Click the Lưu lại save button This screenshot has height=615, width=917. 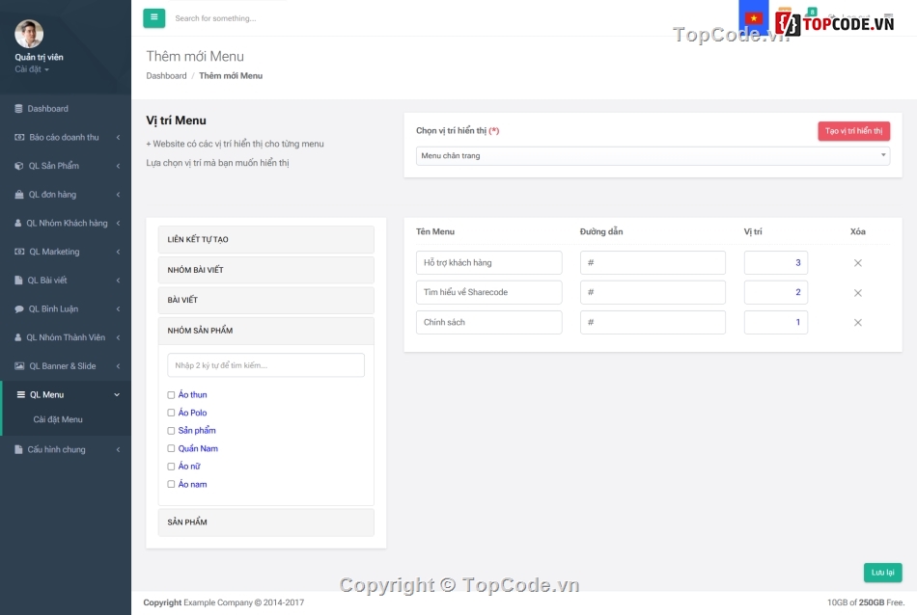click(x=882, y=573)
